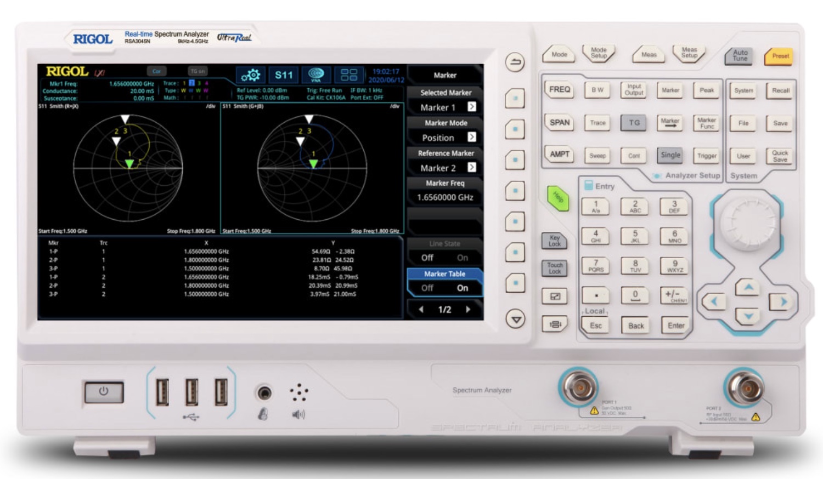Go to next softmenu page arrow
The image size is (823, 479).
coord(468,310)
